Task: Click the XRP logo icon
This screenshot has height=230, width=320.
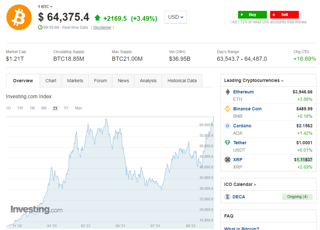Action: (227, 160)
